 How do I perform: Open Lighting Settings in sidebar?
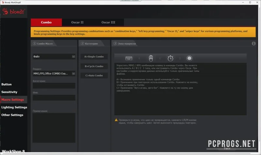click(14, 107)
